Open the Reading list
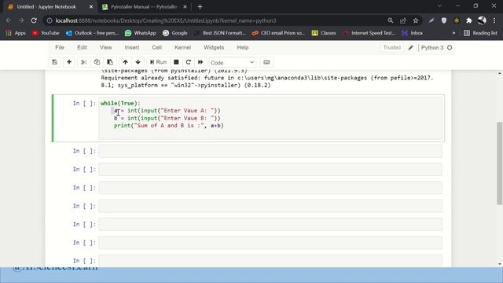503x283 pixels. [x=480, y=33]
